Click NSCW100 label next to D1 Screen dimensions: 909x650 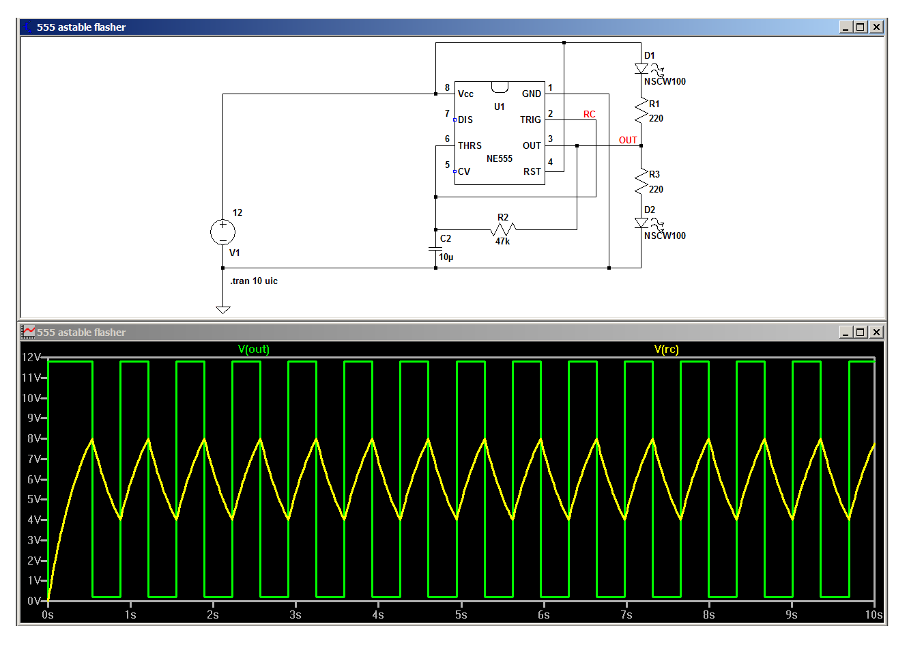[665, 81]
